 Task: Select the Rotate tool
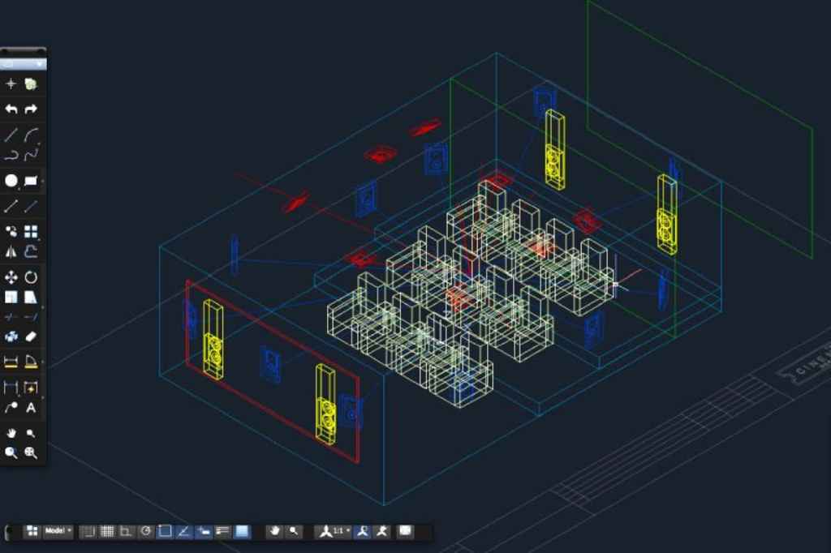click(31, 277)
